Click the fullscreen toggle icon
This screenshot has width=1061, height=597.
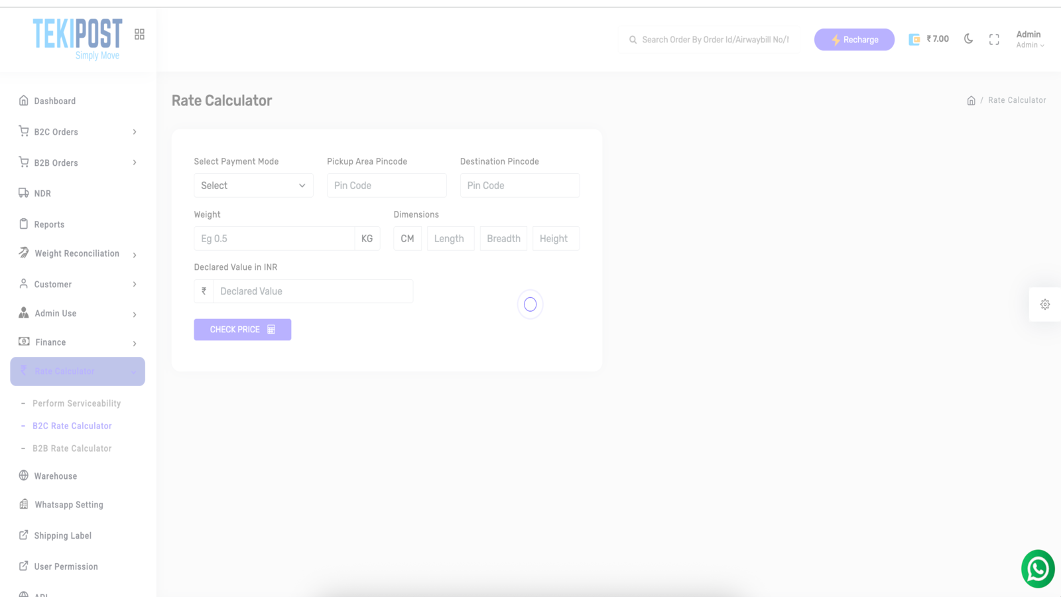coord(994,39)
